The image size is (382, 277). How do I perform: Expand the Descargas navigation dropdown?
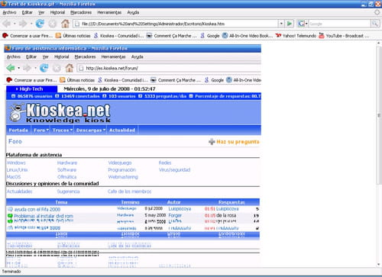click(90, 130)
